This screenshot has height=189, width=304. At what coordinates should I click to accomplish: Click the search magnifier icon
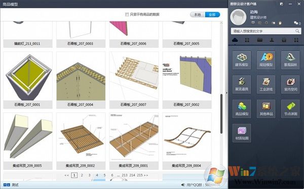tap(297, 31)
